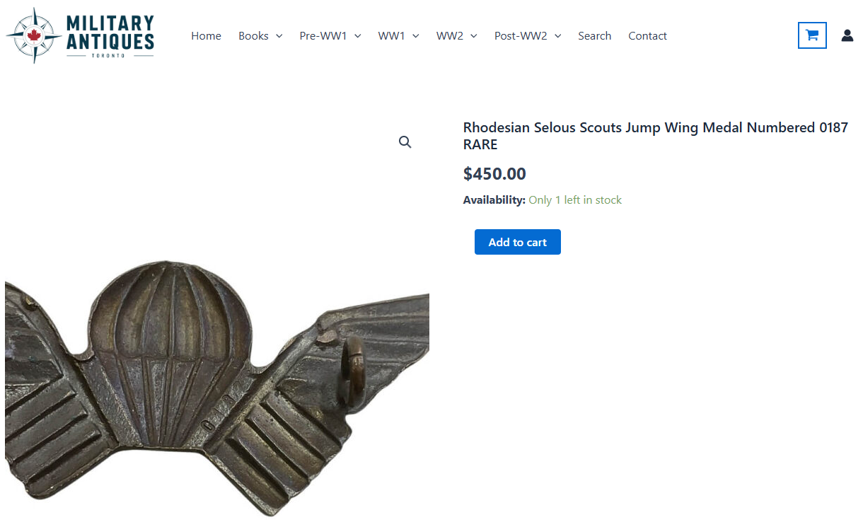Expand the WW2 dropdown chevron
Viewport: 863px width, 527px height.
coord(473,36)
